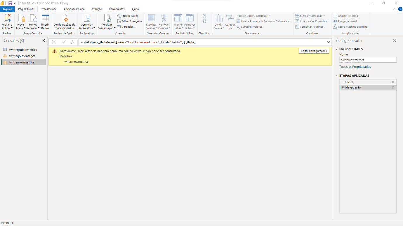Select the Fechar e Aplicar icon

pyautogui.click(x=7, y=22)
